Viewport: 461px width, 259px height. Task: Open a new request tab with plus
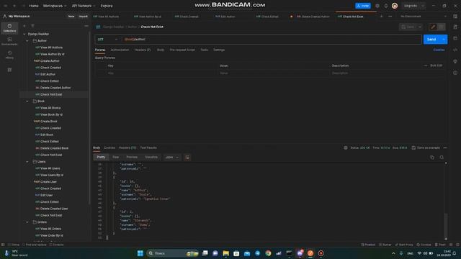click(x=381, y=17)
